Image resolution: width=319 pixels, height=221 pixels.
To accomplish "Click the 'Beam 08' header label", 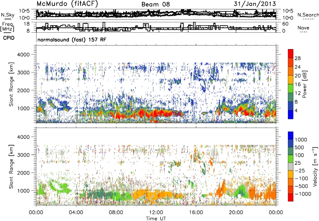I will [x=156, y=4].
